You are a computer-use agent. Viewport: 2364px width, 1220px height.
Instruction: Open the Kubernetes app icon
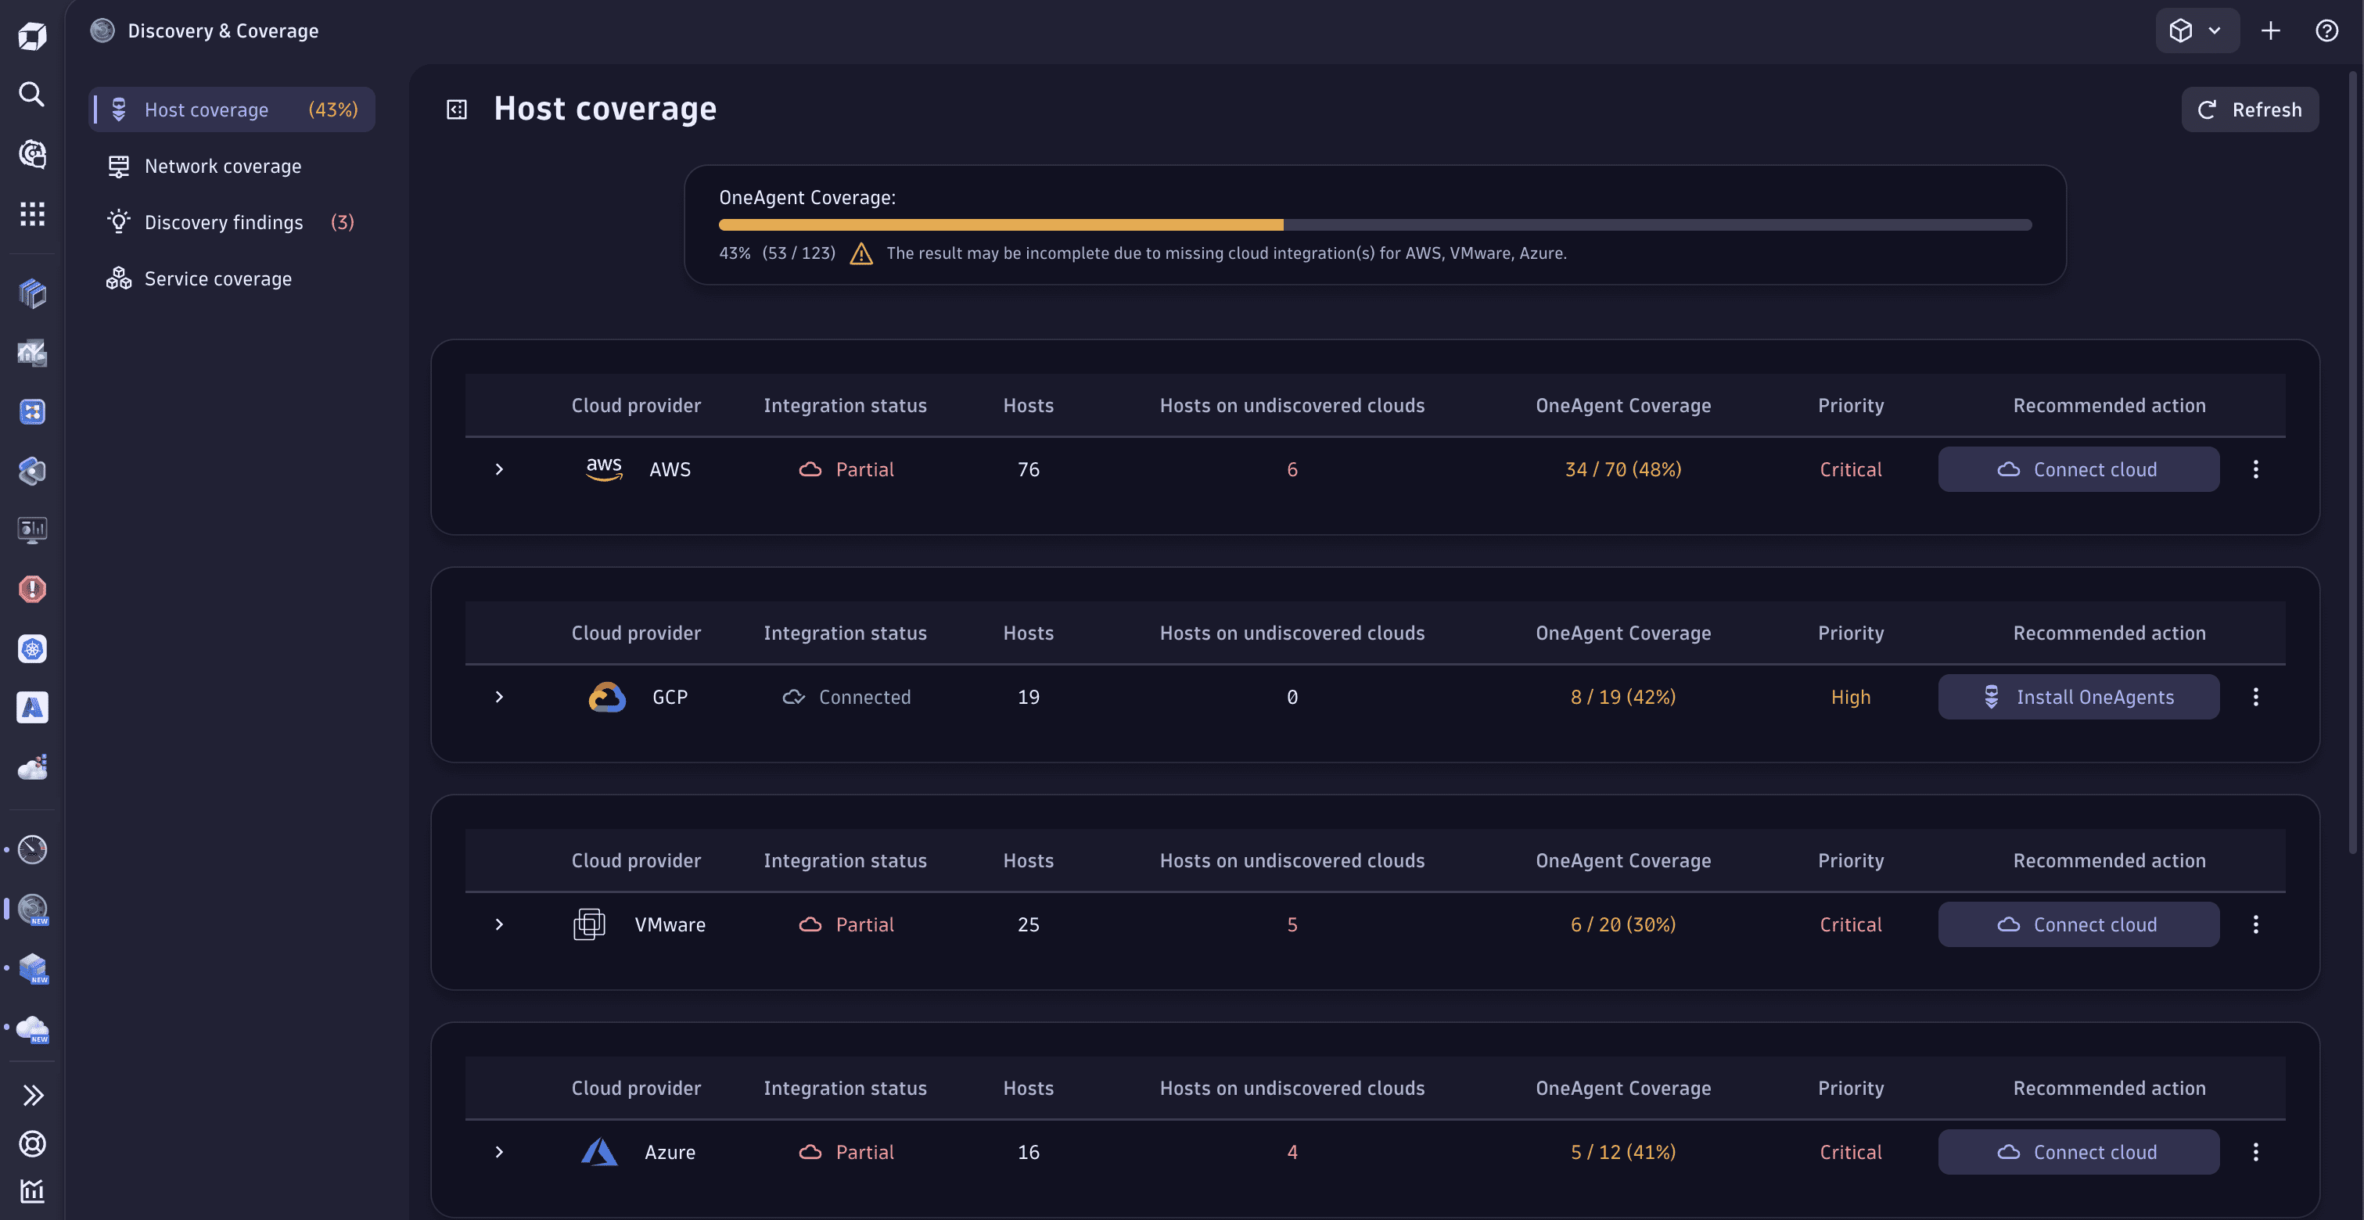(32, 648)
